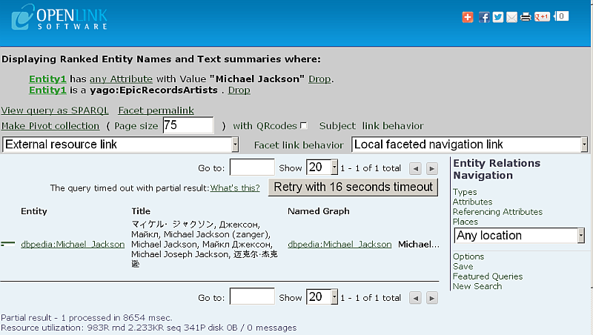593x335 pixels.
Task: Share via email envelope icon
Action: tap(511, 17)
